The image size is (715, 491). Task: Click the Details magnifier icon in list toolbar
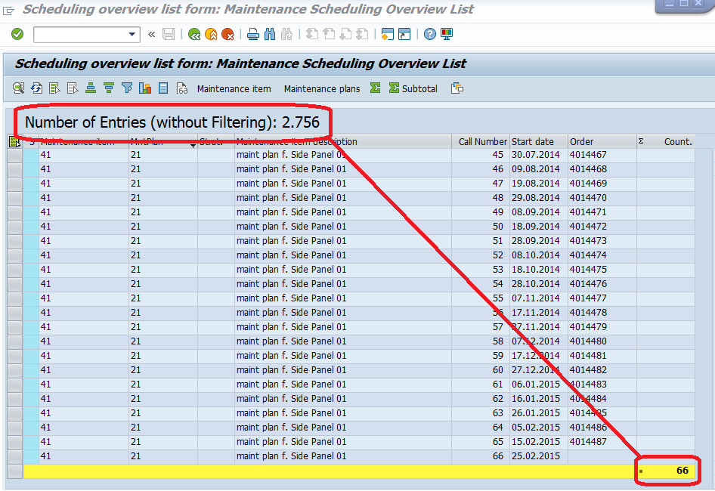coord(19,88)
